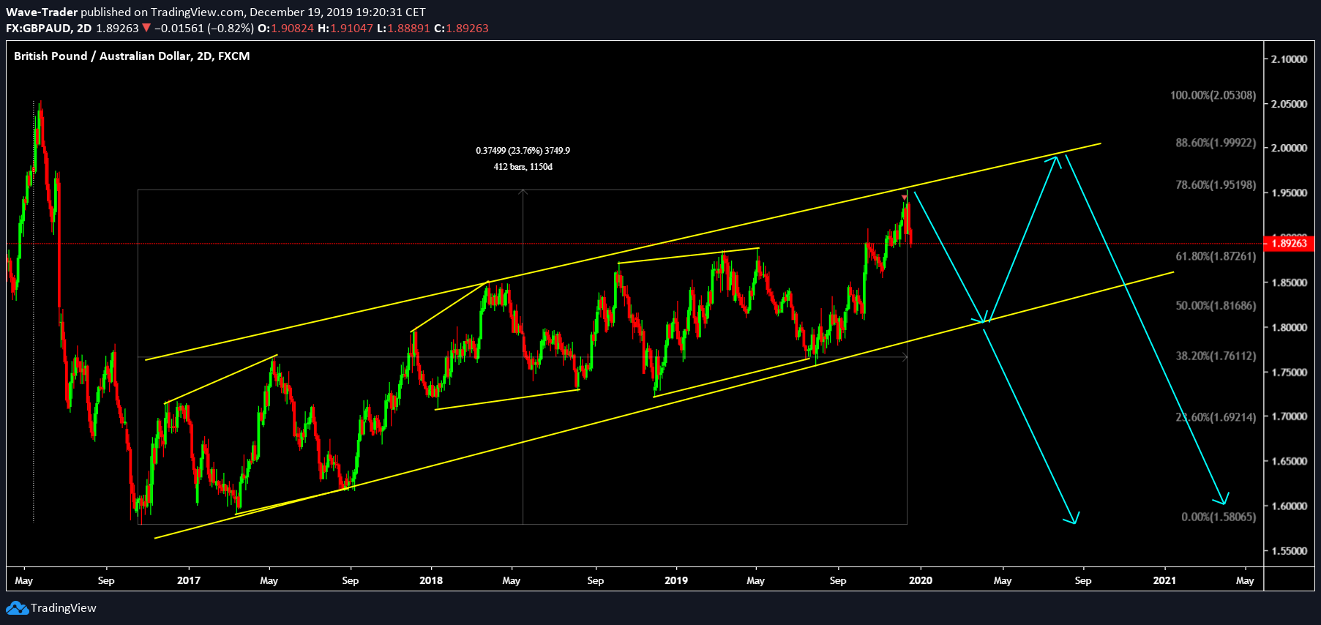Select the FX:GBPAUD, 2D symbol text
The height and width of the screenshot is (625, 1321).
tap(49, 29)
